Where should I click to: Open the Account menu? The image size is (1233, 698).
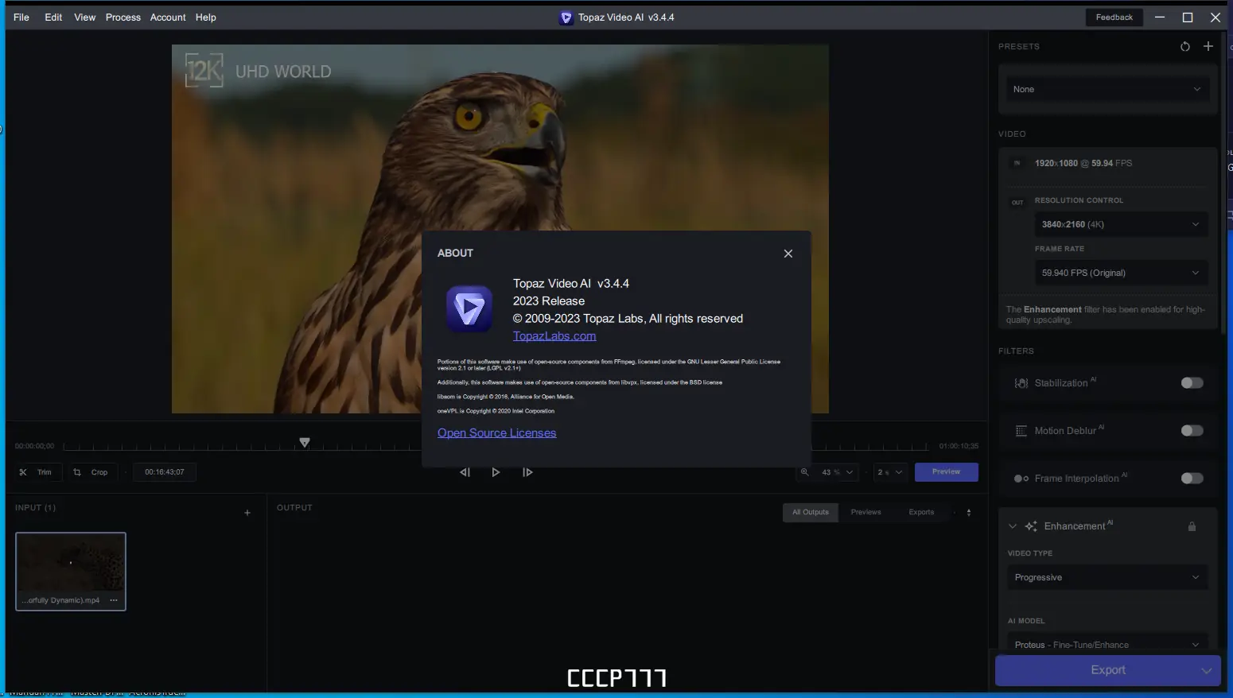tap(168, 17)
